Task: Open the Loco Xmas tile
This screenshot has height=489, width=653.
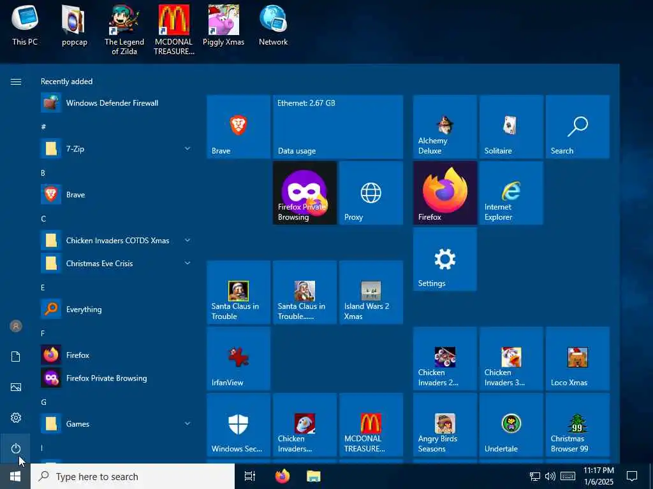Action: tap(577, 358)
